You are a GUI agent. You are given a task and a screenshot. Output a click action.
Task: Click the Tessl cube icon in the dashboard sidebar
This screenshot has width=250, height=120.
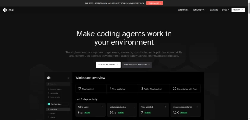point(49,78)
